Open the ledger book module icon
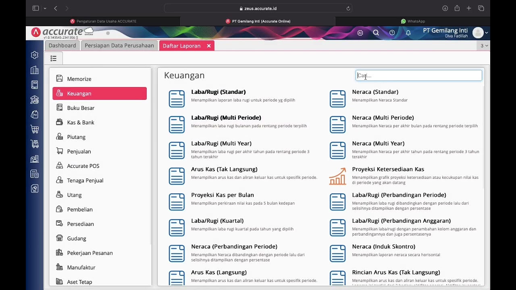 coord(35,85)
